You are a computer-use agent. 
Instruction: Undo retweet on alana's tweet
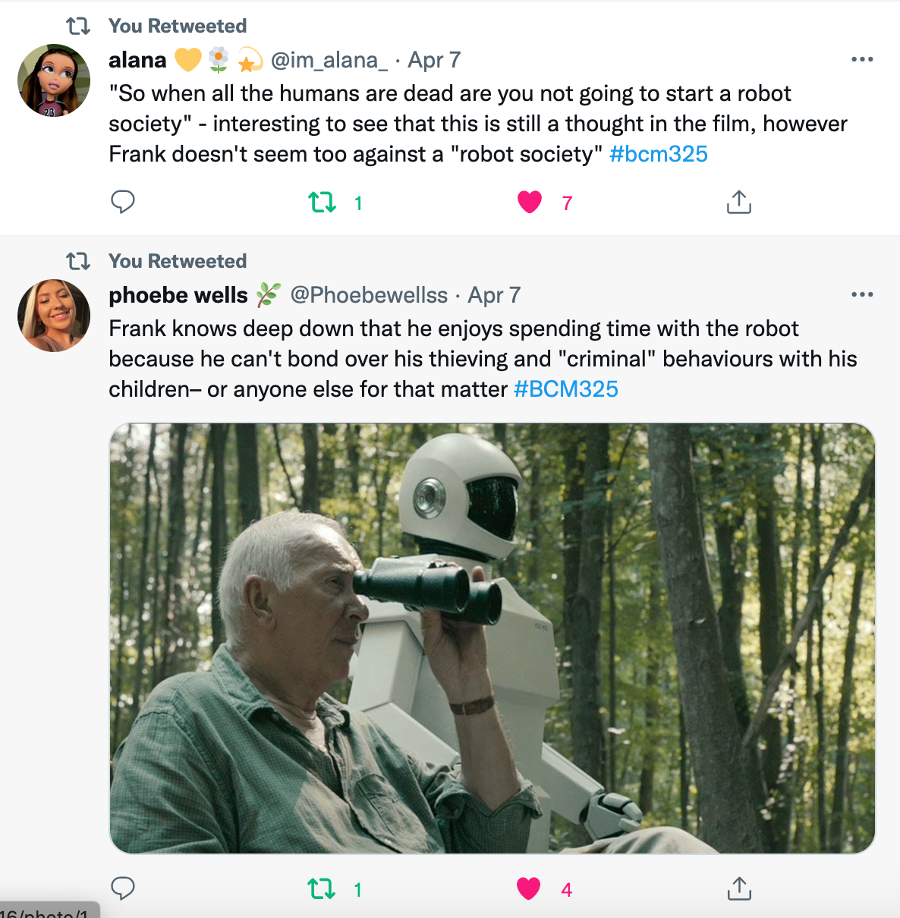[x=323, y=203]
